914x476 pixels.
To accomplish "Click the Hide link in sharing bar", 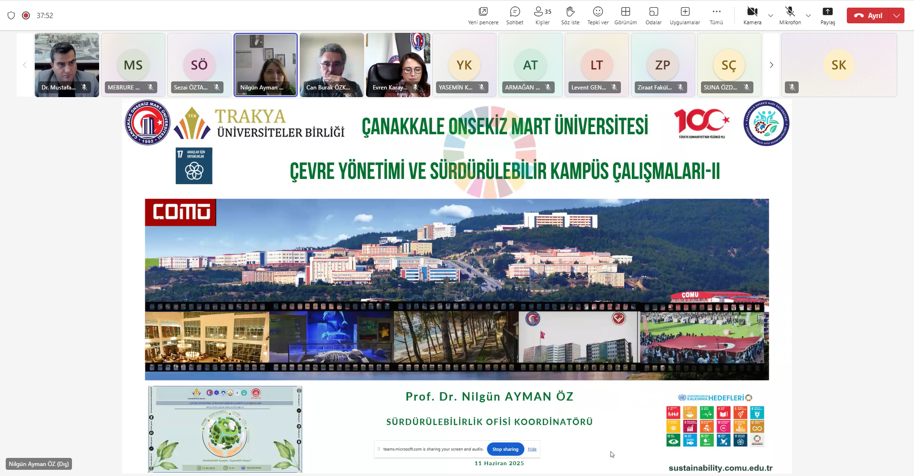I will coord(532,449).
